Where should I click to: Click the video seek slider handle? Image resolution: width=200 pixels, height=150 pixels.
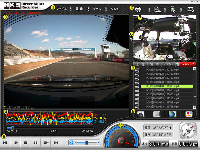pyautogui.click(x=12, y=128)
